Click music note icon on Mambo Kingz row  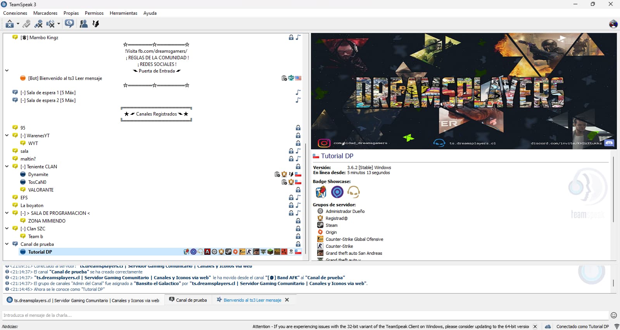pyautogui.click(x=298, y=38)
